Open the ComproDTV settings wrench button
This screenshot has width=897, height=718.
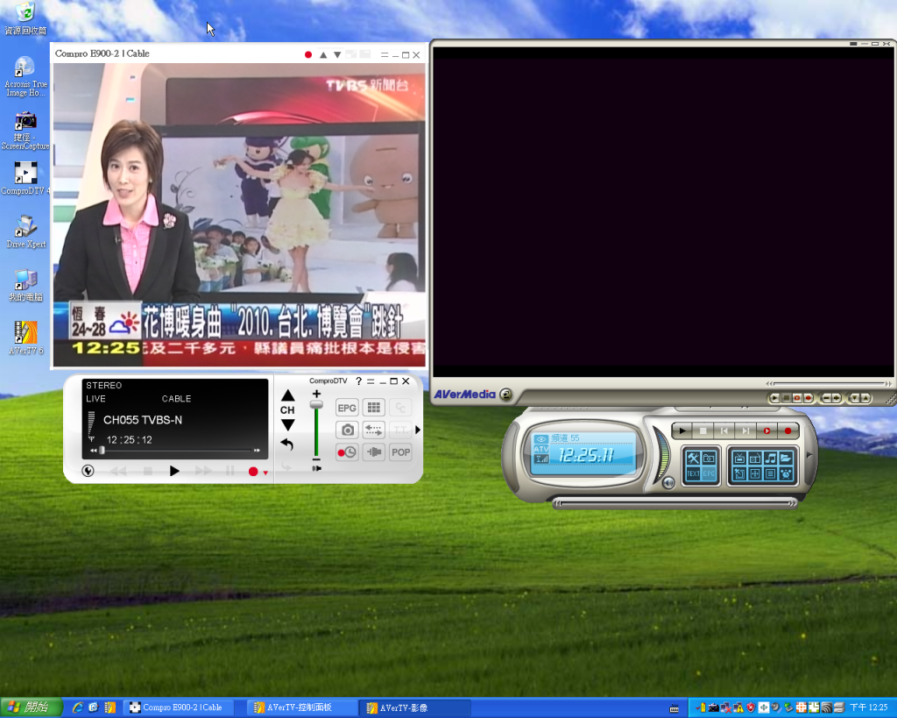(88, 471)
